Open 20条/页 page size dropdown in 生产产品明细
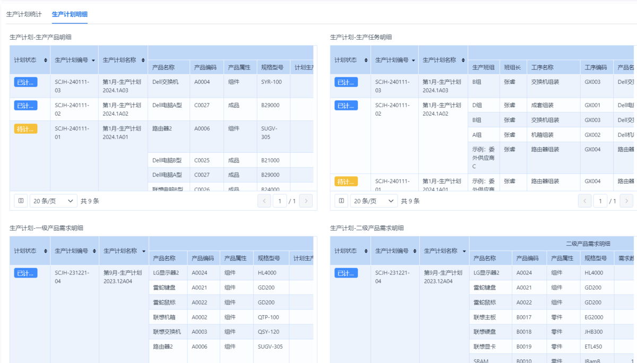The image size is (637, 363). point(53,201)
